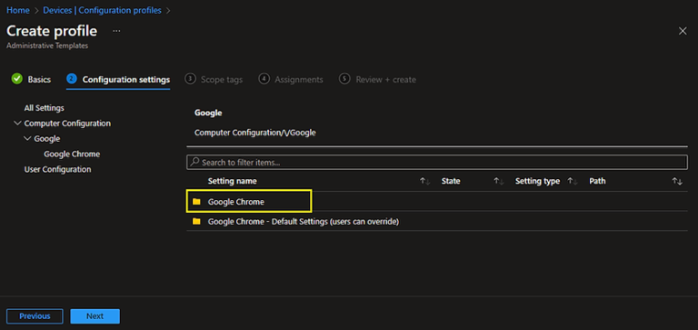Sort by the Setting type column header

pos(537,181)
